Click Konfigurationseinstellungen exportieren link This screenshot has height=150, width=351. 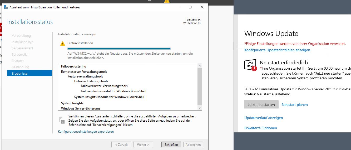(x=86, y=132)
